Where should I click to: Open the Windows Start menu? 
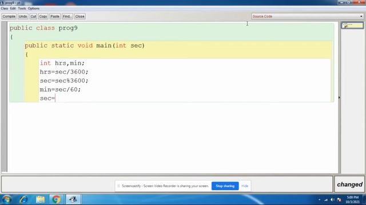pos(6,199)
